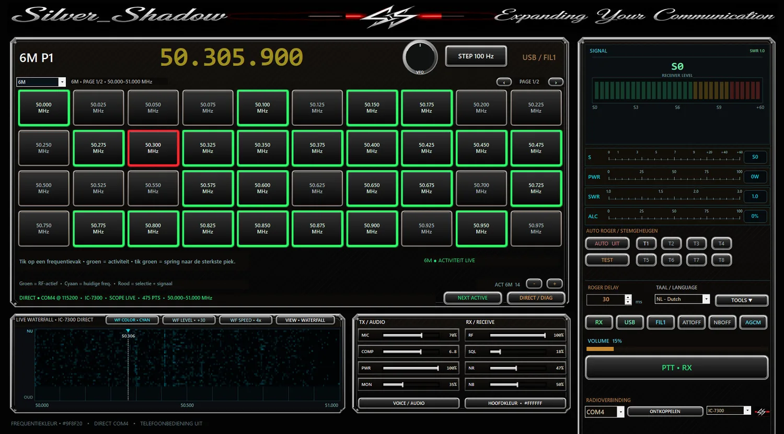784x434 pixels.
Task: Click the ACT 6M minus button
Action: [x=534, y=284]
